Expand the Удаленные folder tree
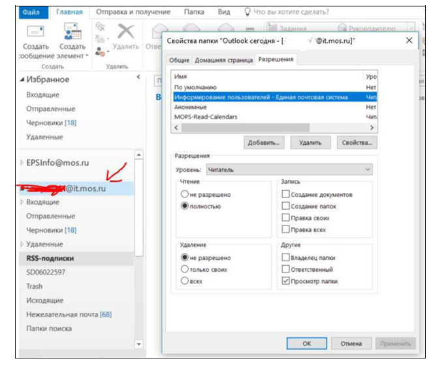 coord(22,244)
